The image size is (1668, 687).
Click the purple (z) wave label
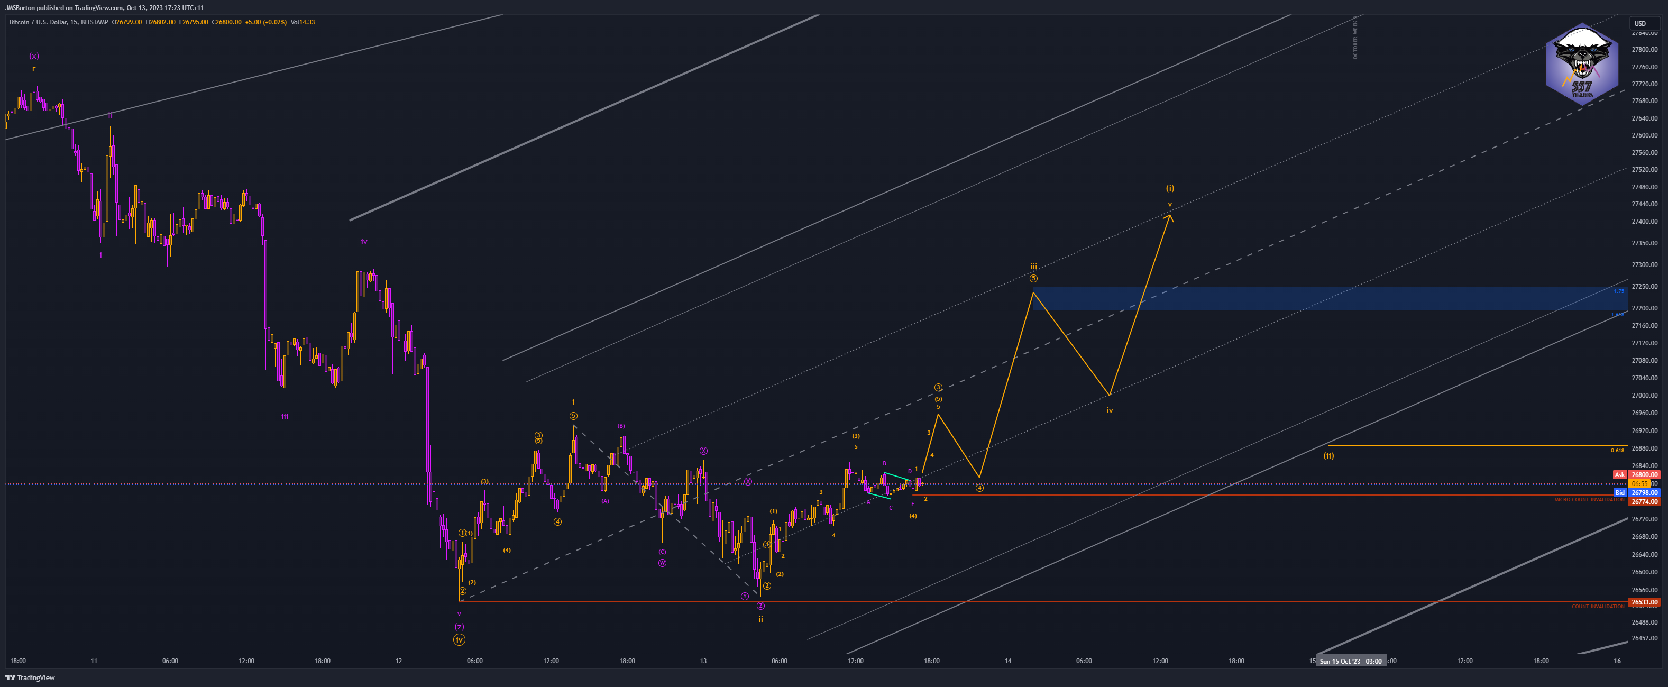tap(459, 627)
